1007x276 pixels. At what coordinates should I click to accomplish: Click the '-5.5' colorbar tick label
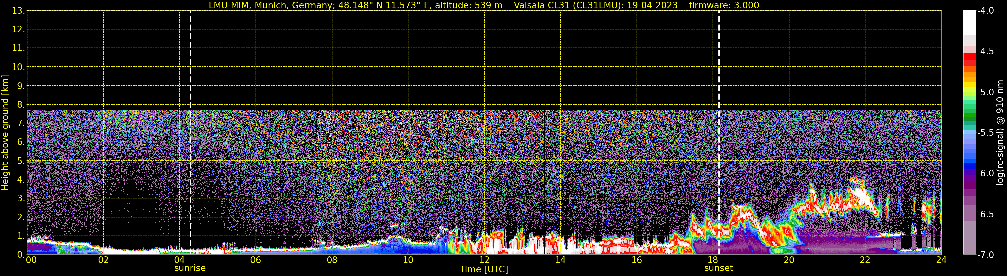click(985, 133)
